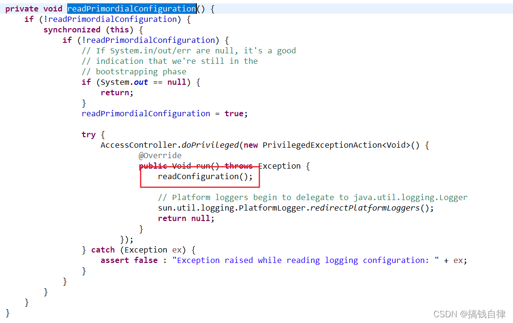Click the italic 'redirectPlatformLoggers' method name

pos(365,208)
